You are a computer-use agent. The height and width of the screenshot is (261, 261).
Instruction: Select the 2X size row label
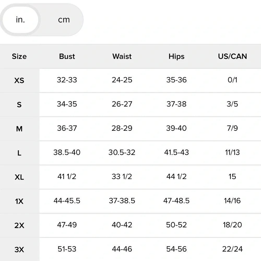[19, 226]
